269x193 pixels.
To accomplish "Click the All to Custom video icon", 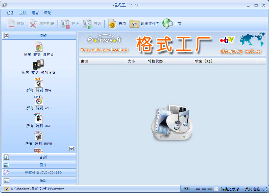I will click(39, 46).
